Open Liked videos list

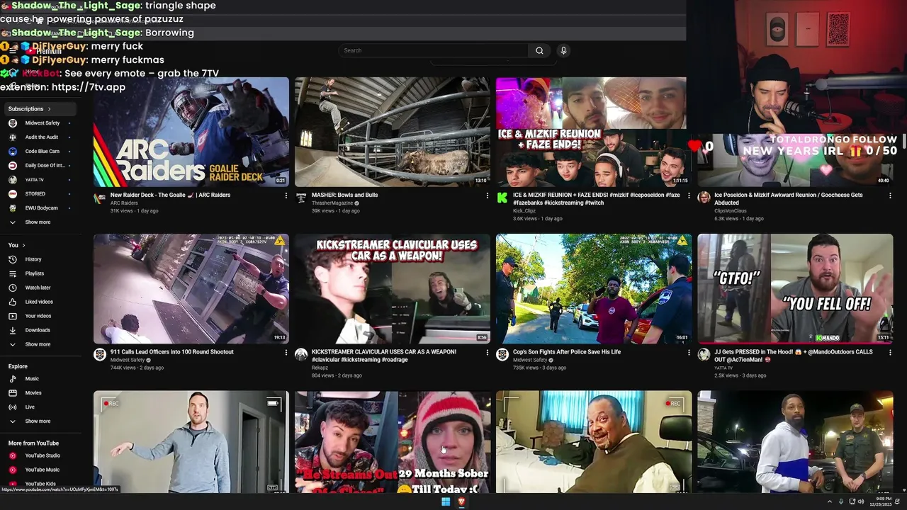coord(39,302)
